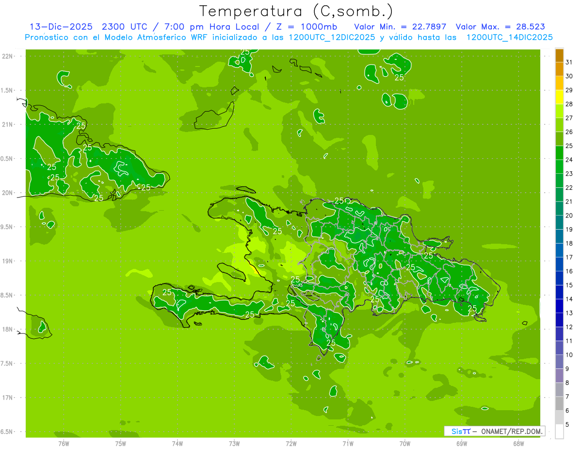Click the "72W" longitude axis label
582x450 pixels.
(x=291, y=443)
